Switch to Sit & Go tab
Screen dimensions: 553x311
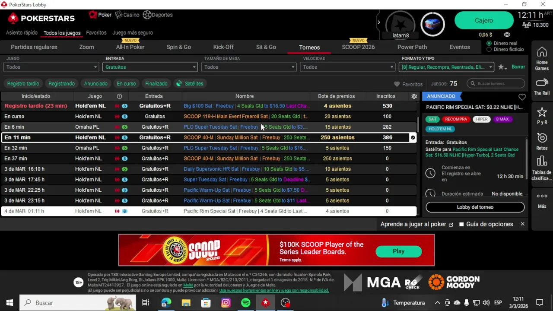click(266, 47)
